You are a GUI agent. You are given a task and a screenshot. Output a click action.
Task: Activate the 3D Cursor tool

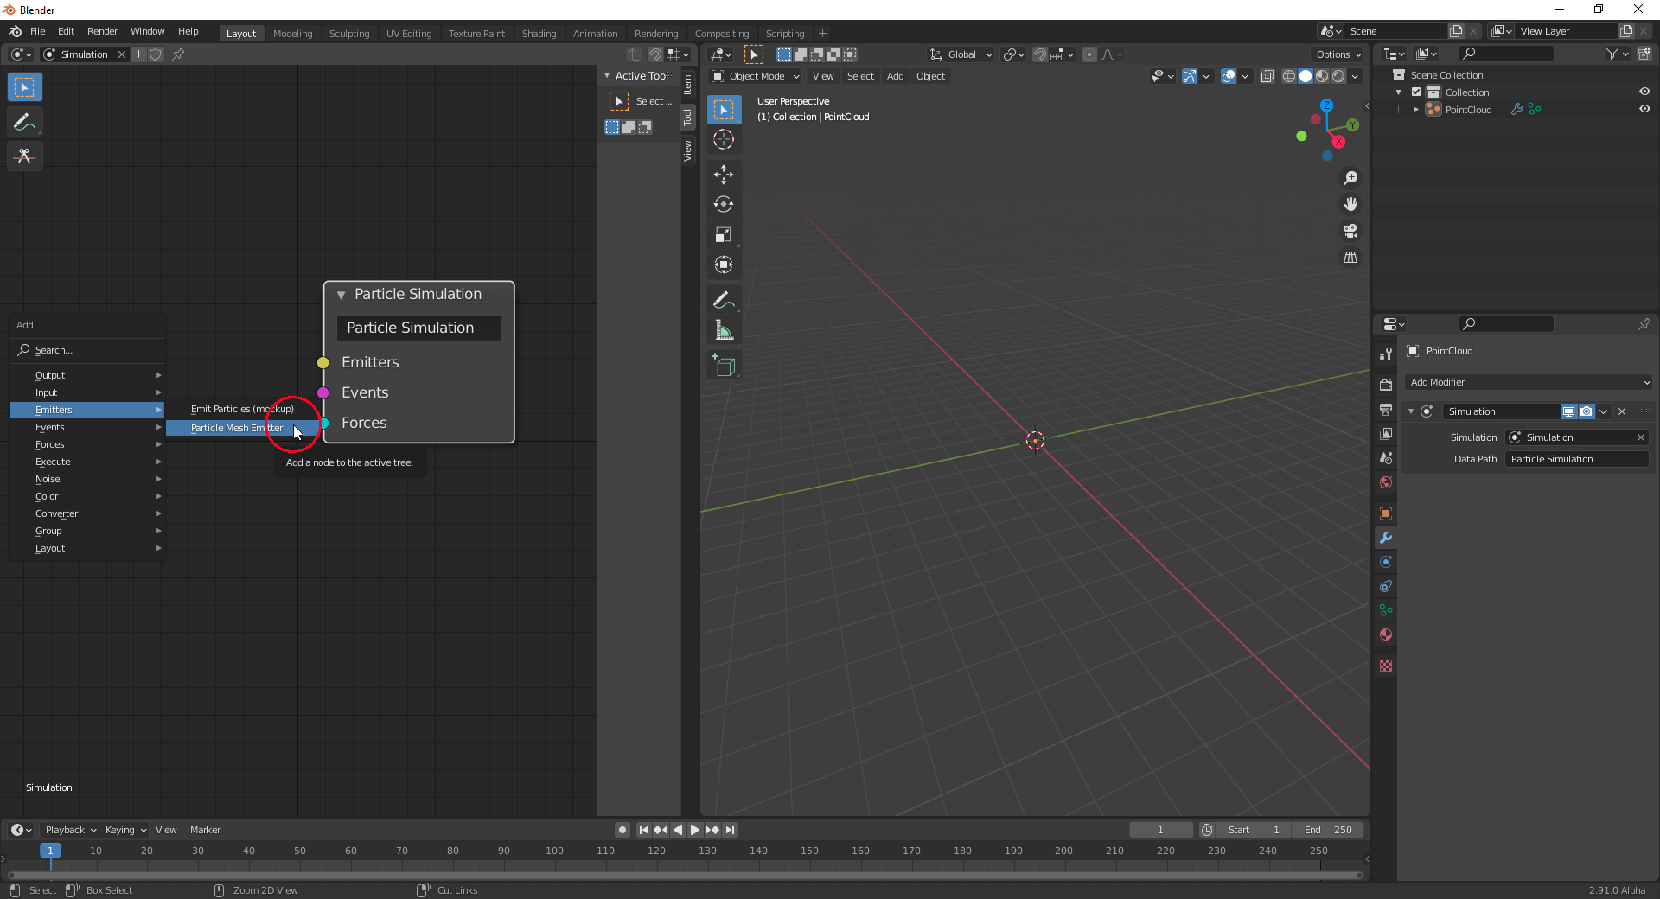[723, 139]
